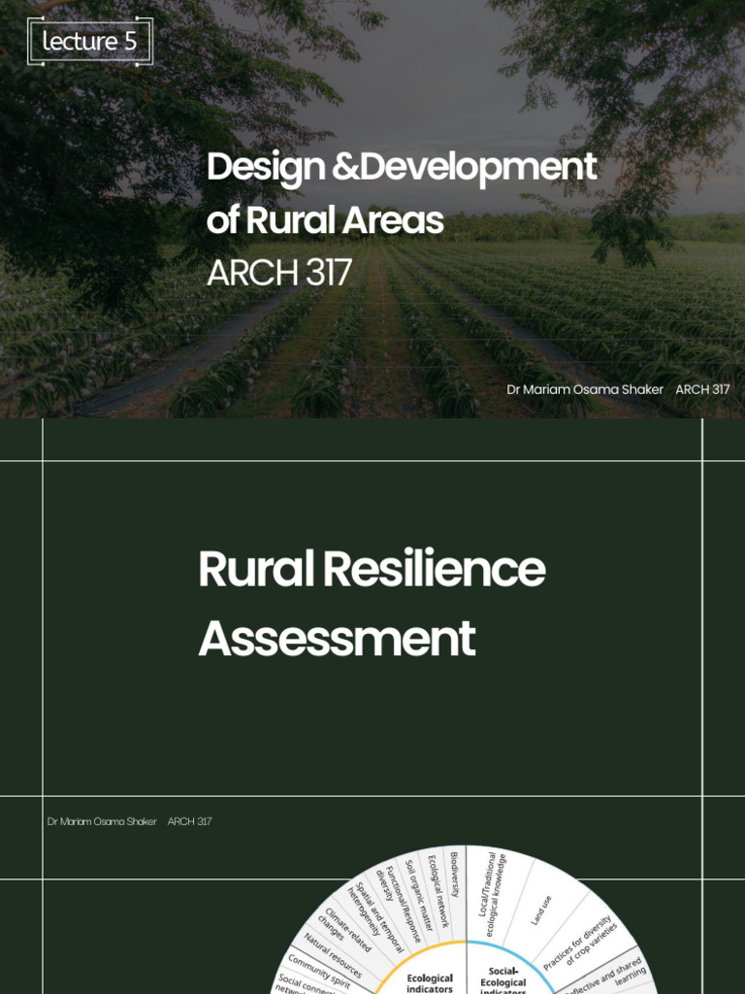Select the "Design &Development" title line
This screenshot has width=745, height=994.
click(402, 167)
